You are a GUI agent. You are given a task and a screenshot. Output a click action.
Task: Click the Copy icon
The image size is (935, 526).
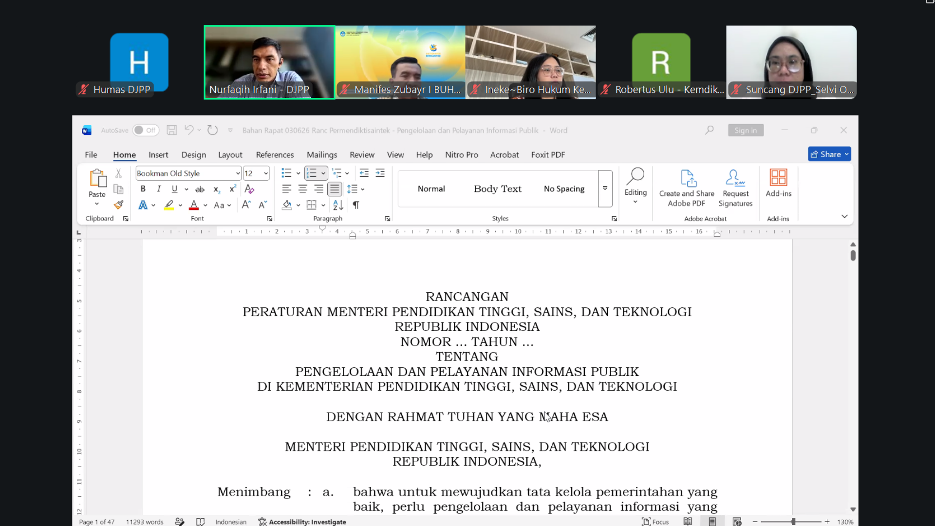pos(118,189)
